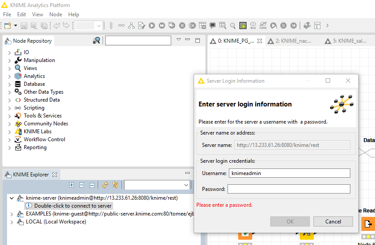Click the search icon in Node Repository
Image resolution: width=375 pixels, height=245 pixels.
click(x=96, y=41)
